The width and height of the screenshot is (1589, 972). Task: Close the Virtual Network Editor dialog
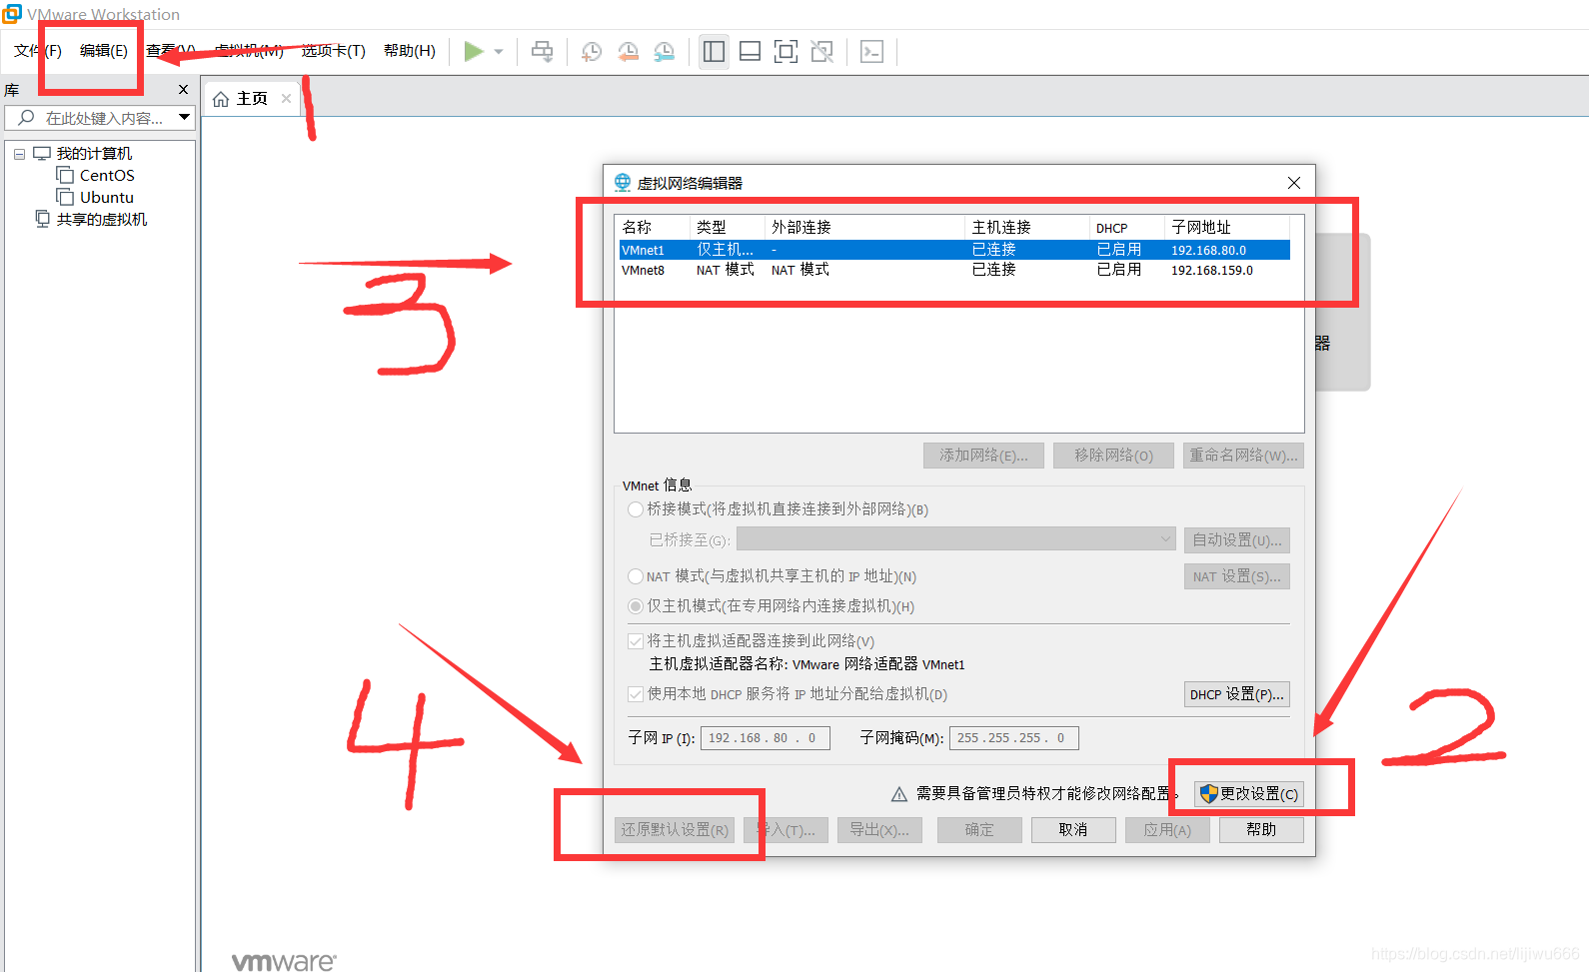(x=1294, y=183)
